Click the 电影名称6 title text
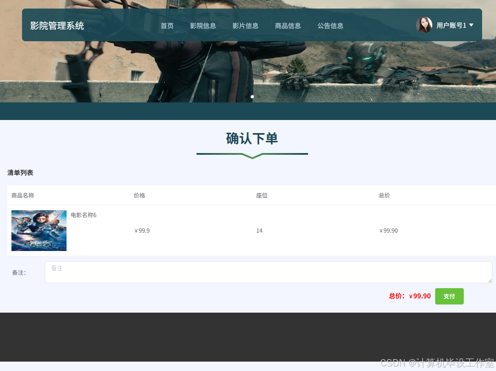This screenshot has width=496, height=371. (x=84, y=215)
